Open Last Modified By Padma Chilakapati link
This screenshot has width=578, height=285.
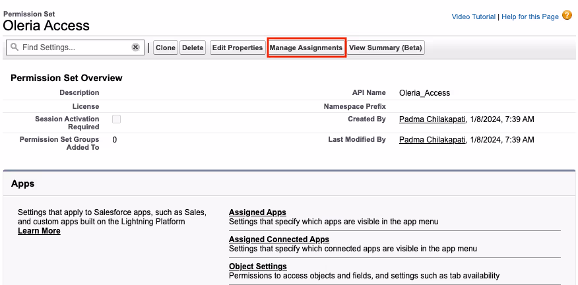(x=432, y=140)
